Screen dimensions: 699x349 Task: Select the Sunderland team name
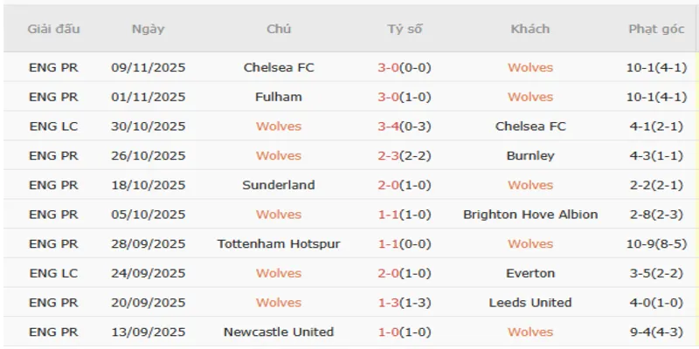279,185
